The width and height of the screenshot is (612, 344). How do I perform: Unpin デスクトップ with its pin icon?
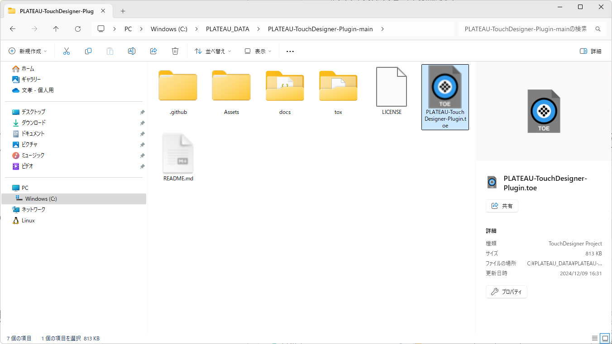pyautogui.click(x=142, y=112)
